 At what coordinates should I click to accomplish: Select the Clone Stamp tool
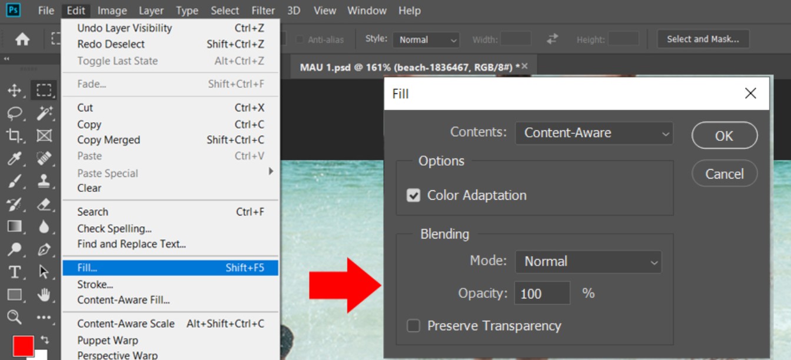click(x=44, y=181)
